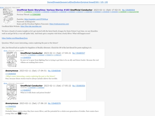
Task: Open the [original thread] link
Action: click(x=88, y=2)
